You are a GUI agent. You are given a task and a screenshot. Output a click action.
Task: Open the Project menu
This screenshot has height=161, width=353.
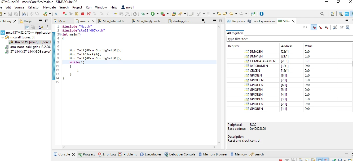(x=77, y=7)
